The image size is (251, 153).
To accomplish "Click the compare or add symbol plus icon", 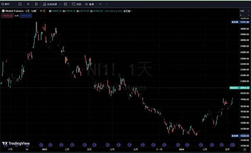I will tap(20, 4).
